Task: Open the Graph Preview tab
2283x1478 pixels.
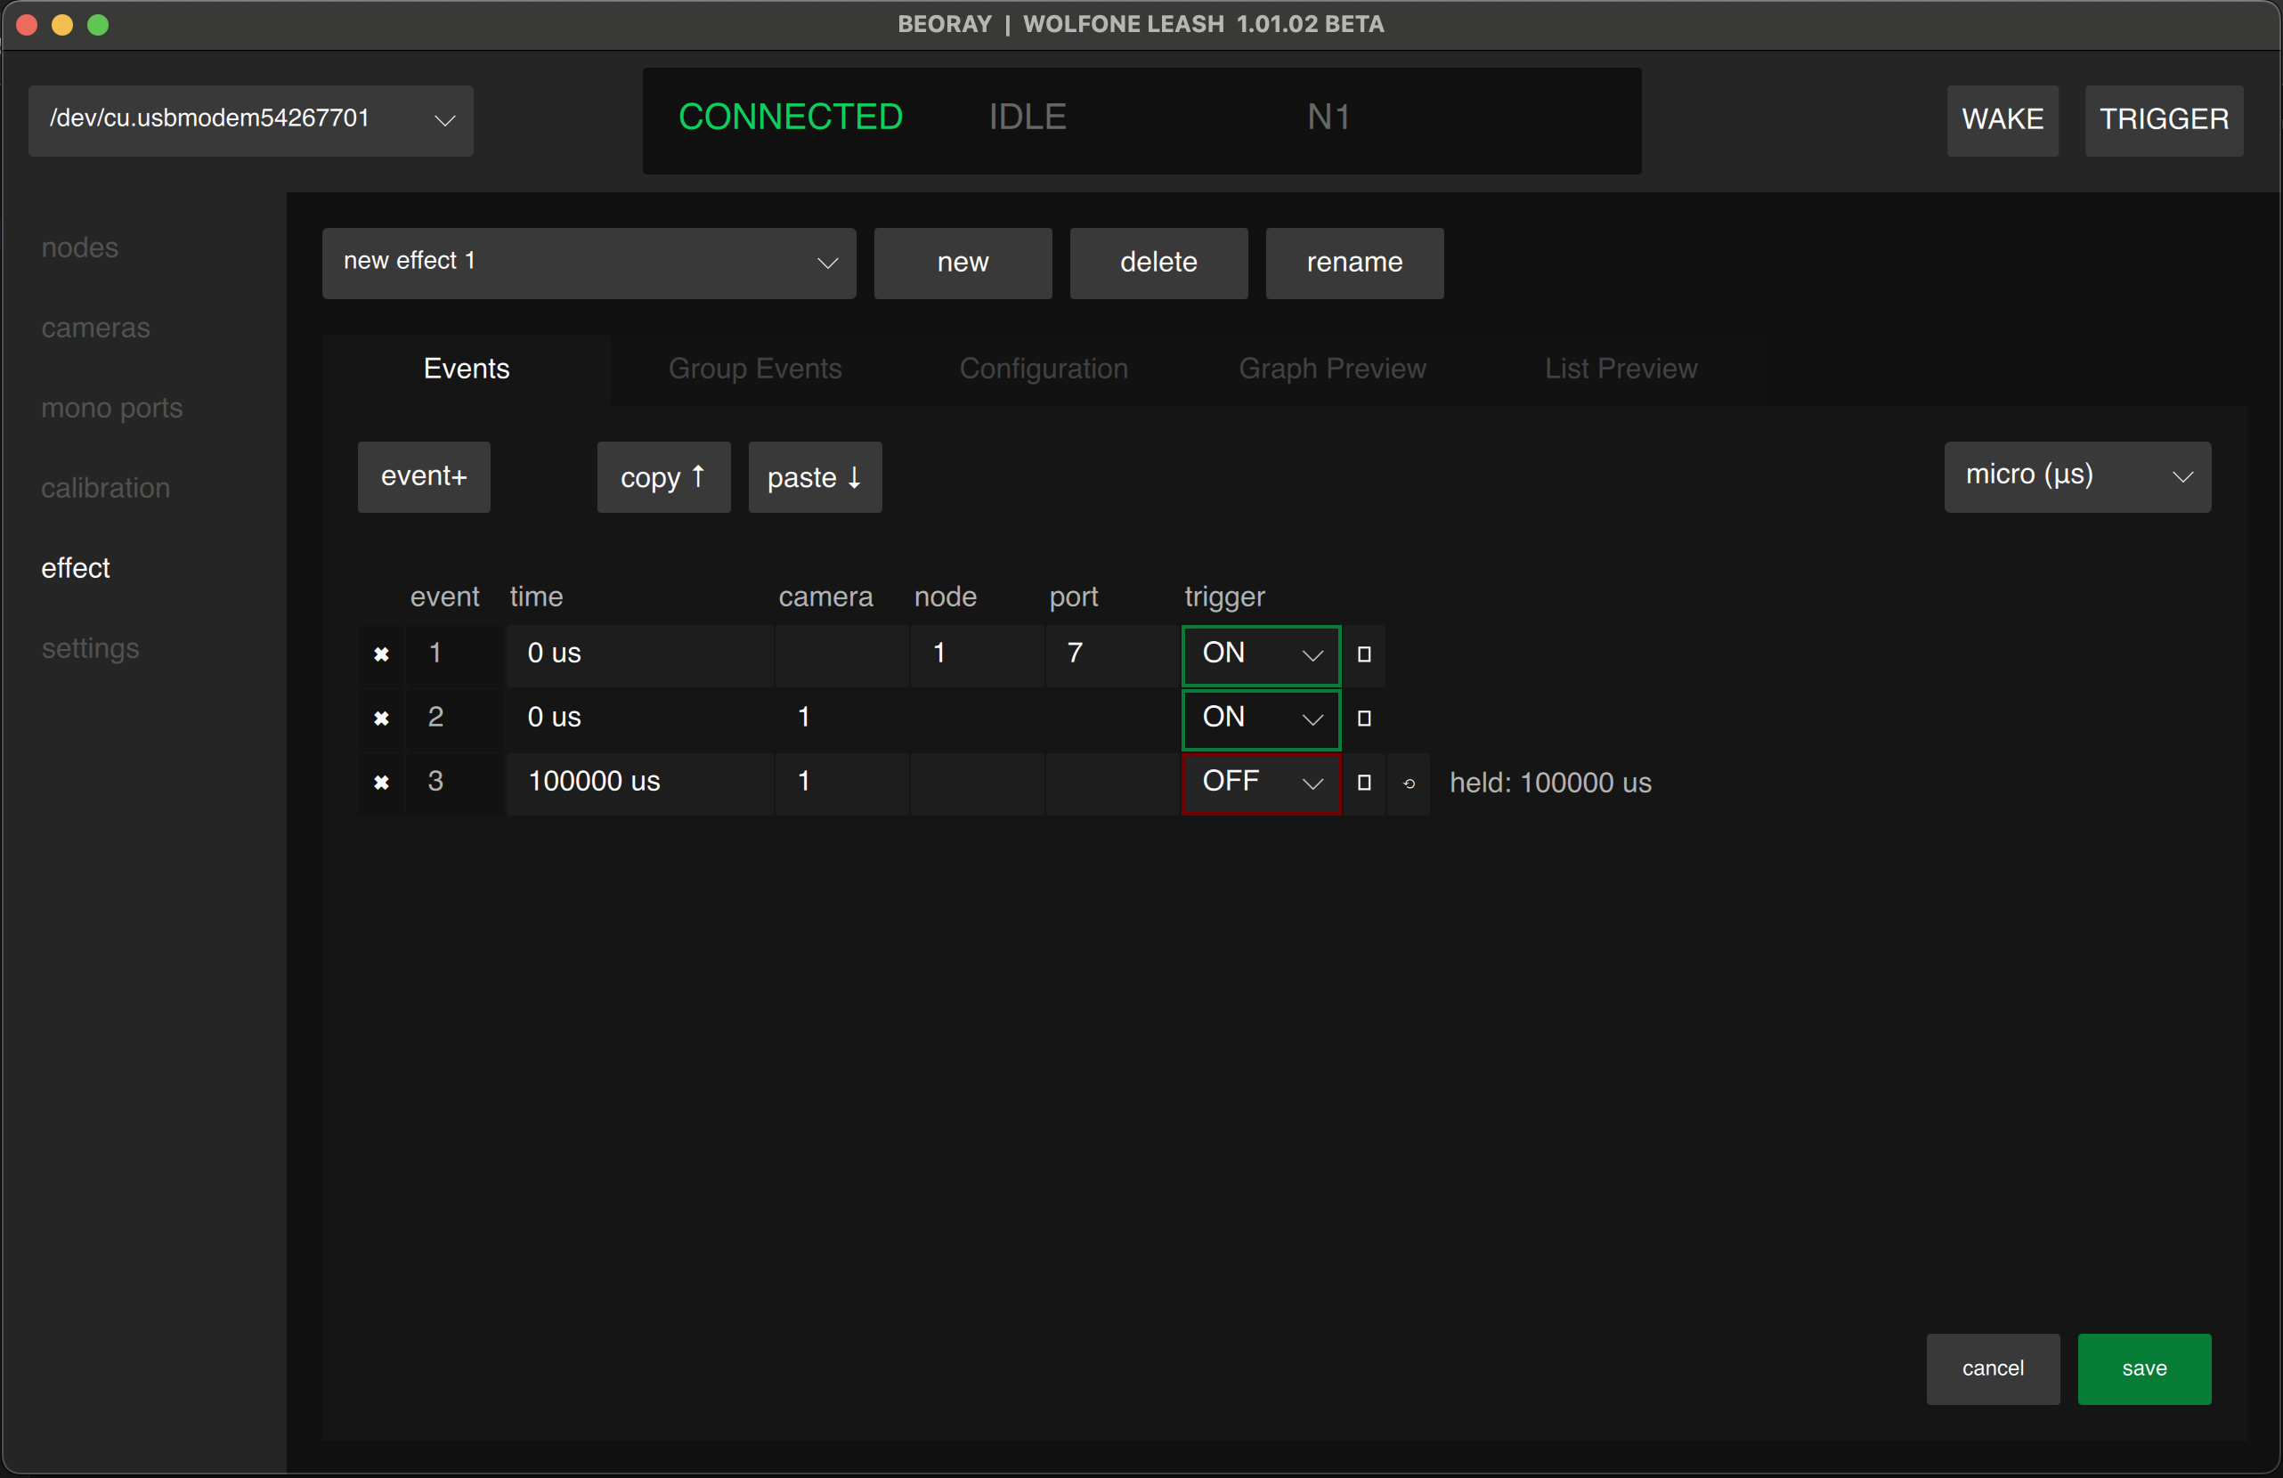Action: click(1332, 369)
